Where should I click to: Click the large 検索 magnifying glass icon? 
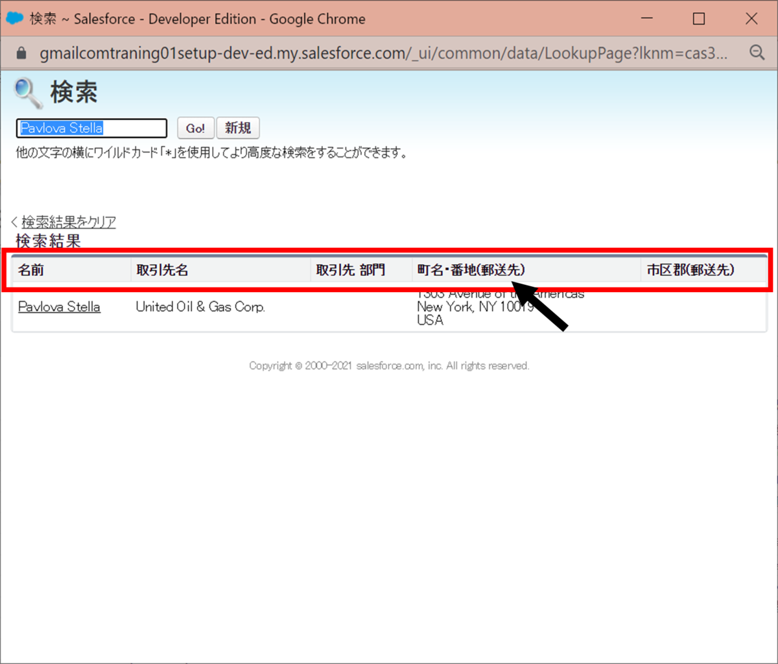[x=29, y=92]
